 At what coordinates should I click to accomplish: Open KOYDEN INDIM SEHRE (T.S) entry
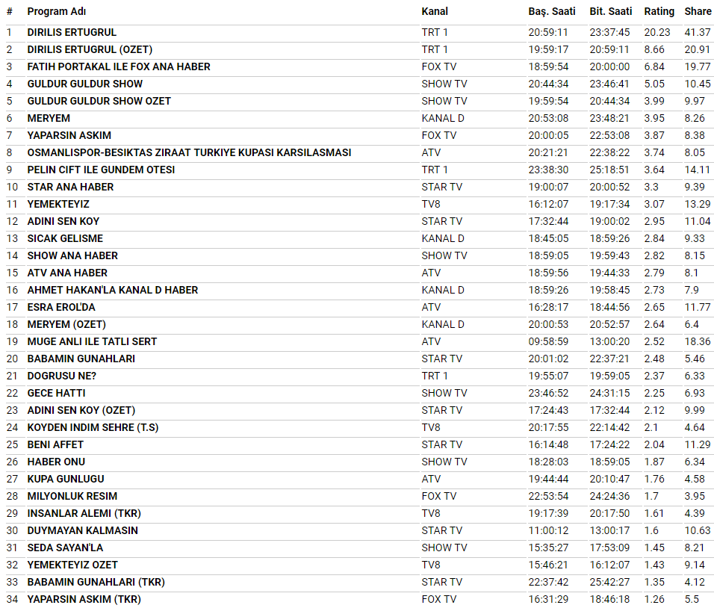[93, 427]
